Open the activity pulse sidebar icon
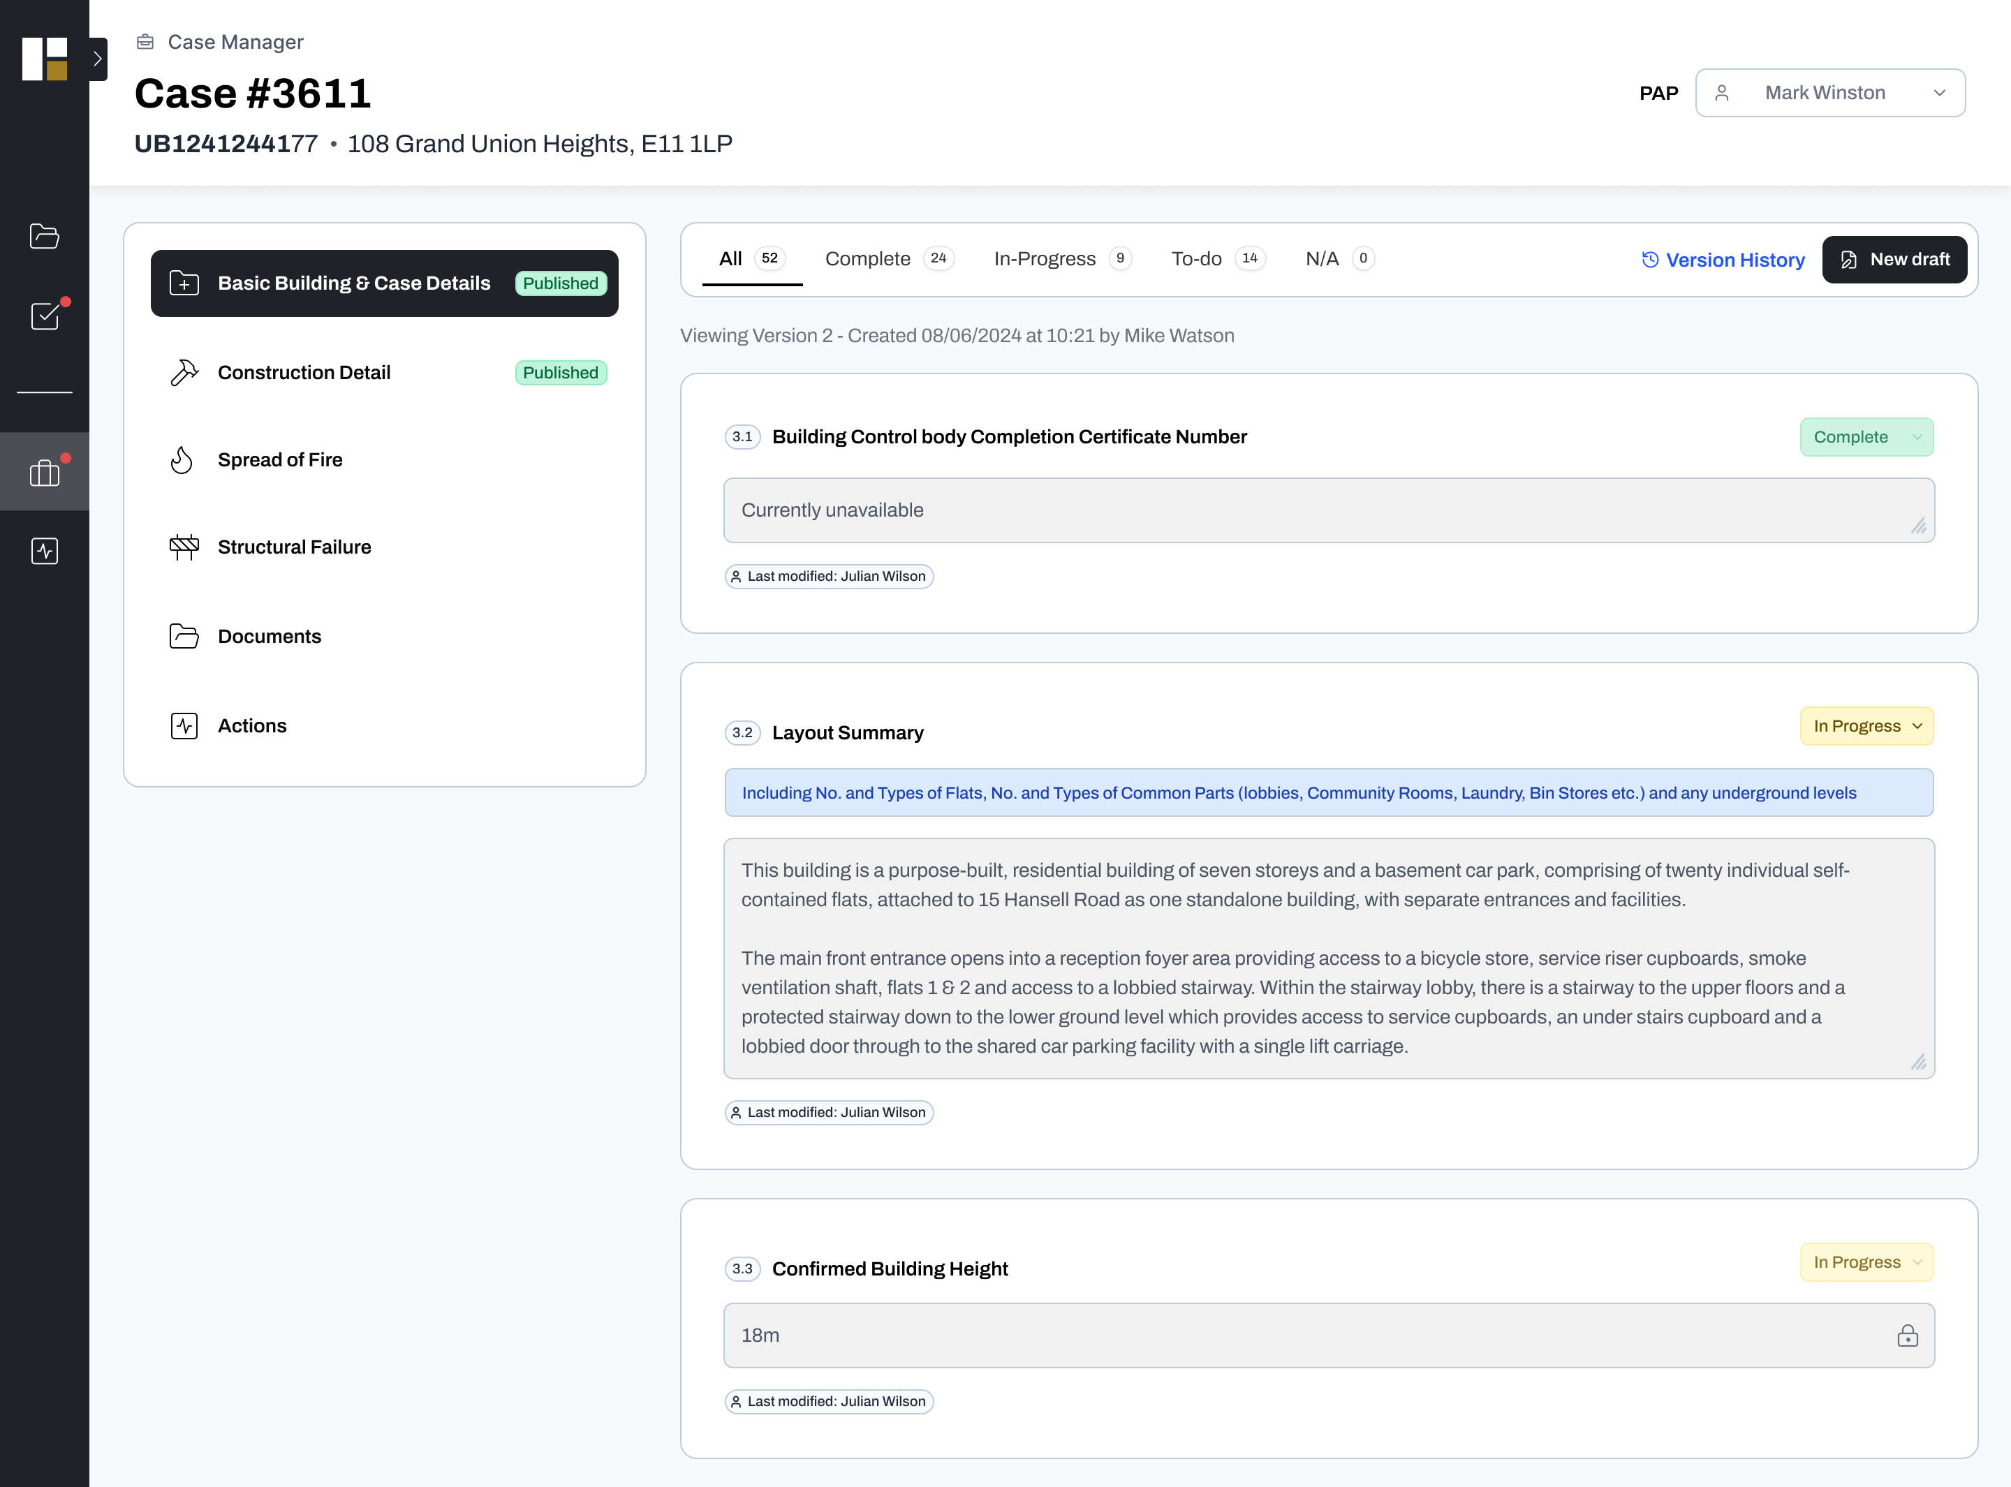 point(44,551)
